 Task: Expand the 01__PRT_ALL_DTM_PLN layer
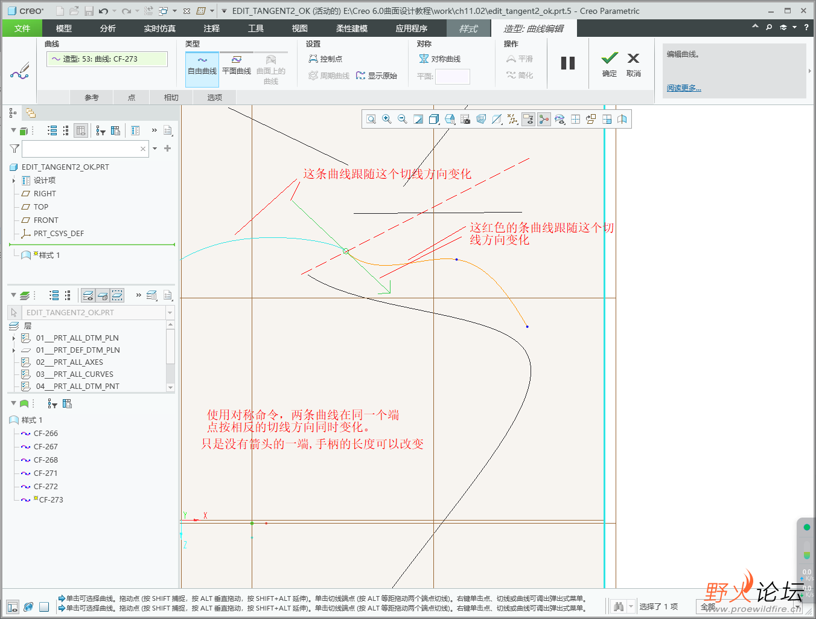(14, 338)
